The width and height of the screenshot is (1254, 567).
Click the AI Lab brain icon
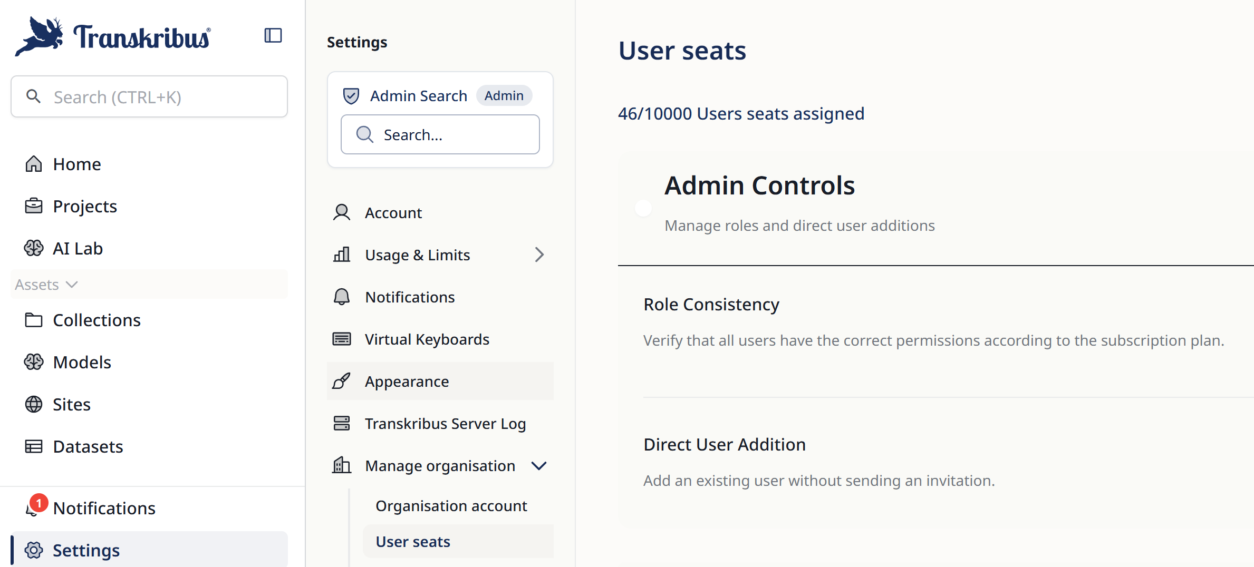click(34, 248)
